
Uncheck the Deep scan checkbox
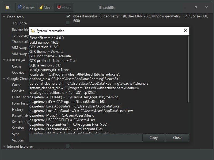tap(68, 16)
